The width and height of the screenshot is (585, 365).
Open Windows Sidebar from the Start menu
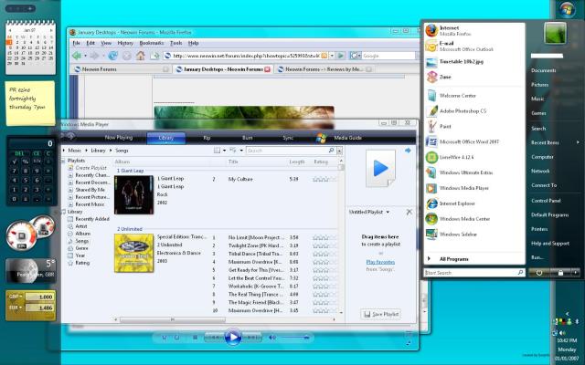click(x=473, y=235)
